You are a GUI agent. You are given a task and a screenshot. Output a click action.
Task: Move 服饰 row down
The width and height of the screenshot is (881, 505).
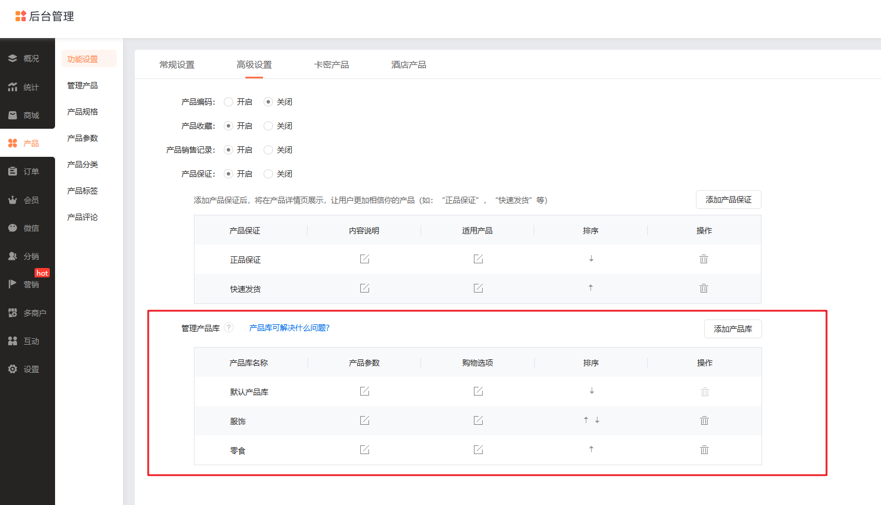click(x=597, y=420)
